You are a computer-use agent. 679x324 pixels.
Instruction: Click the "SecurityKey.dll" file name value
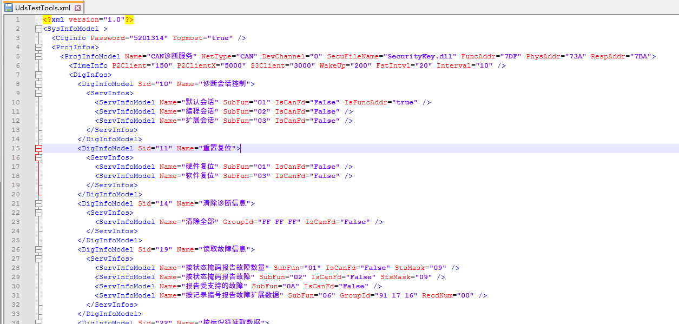coord(421,56)
